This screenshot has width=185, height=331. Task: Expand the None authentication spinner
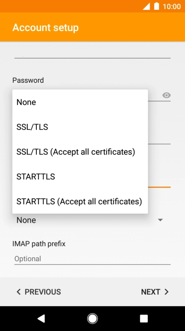click(92, 220)
